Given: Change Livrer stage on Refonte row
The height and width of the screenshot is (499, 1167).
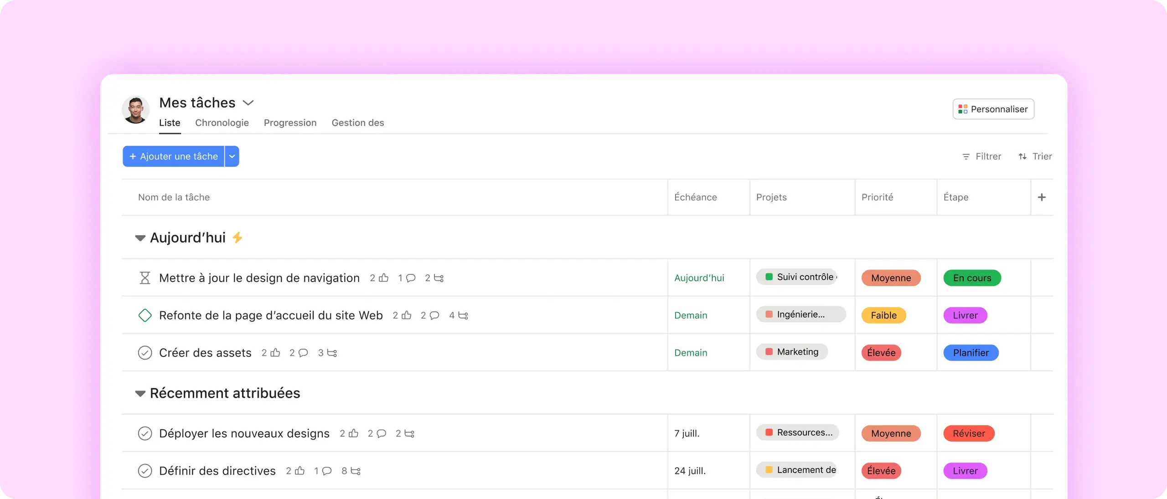Looking at the screenshot, I should [965, 315].
